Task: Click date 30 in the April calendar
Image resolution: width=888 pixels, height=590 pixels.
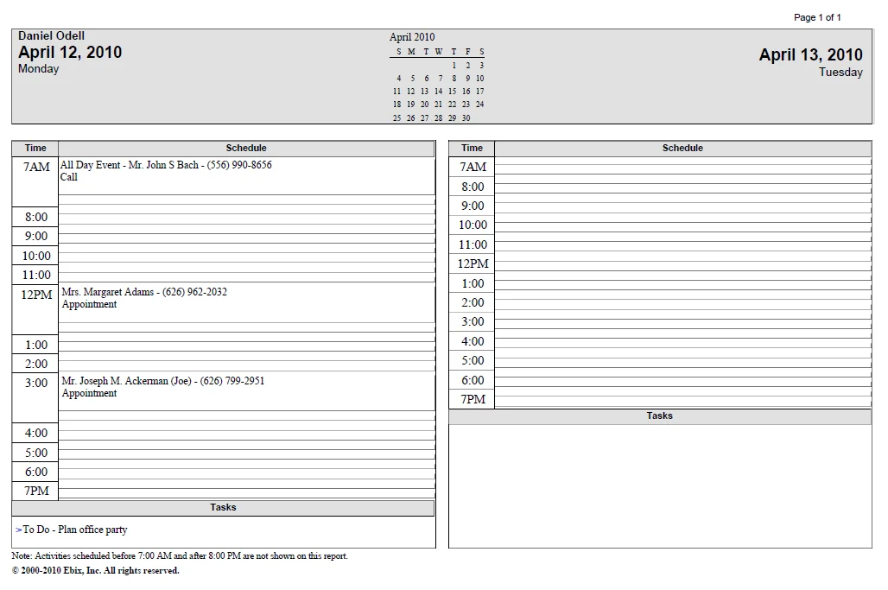Action: (x=466, y=117)
